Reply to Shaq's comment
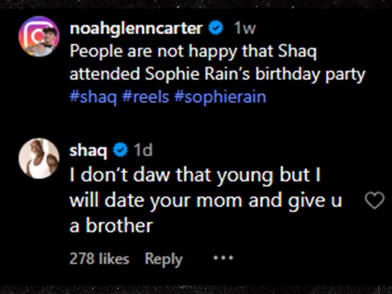392x294 pixels. (x=163, y=259)
